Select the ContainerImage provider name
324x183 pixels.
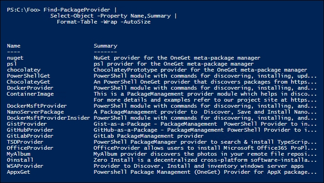click(x=30, y=94)
